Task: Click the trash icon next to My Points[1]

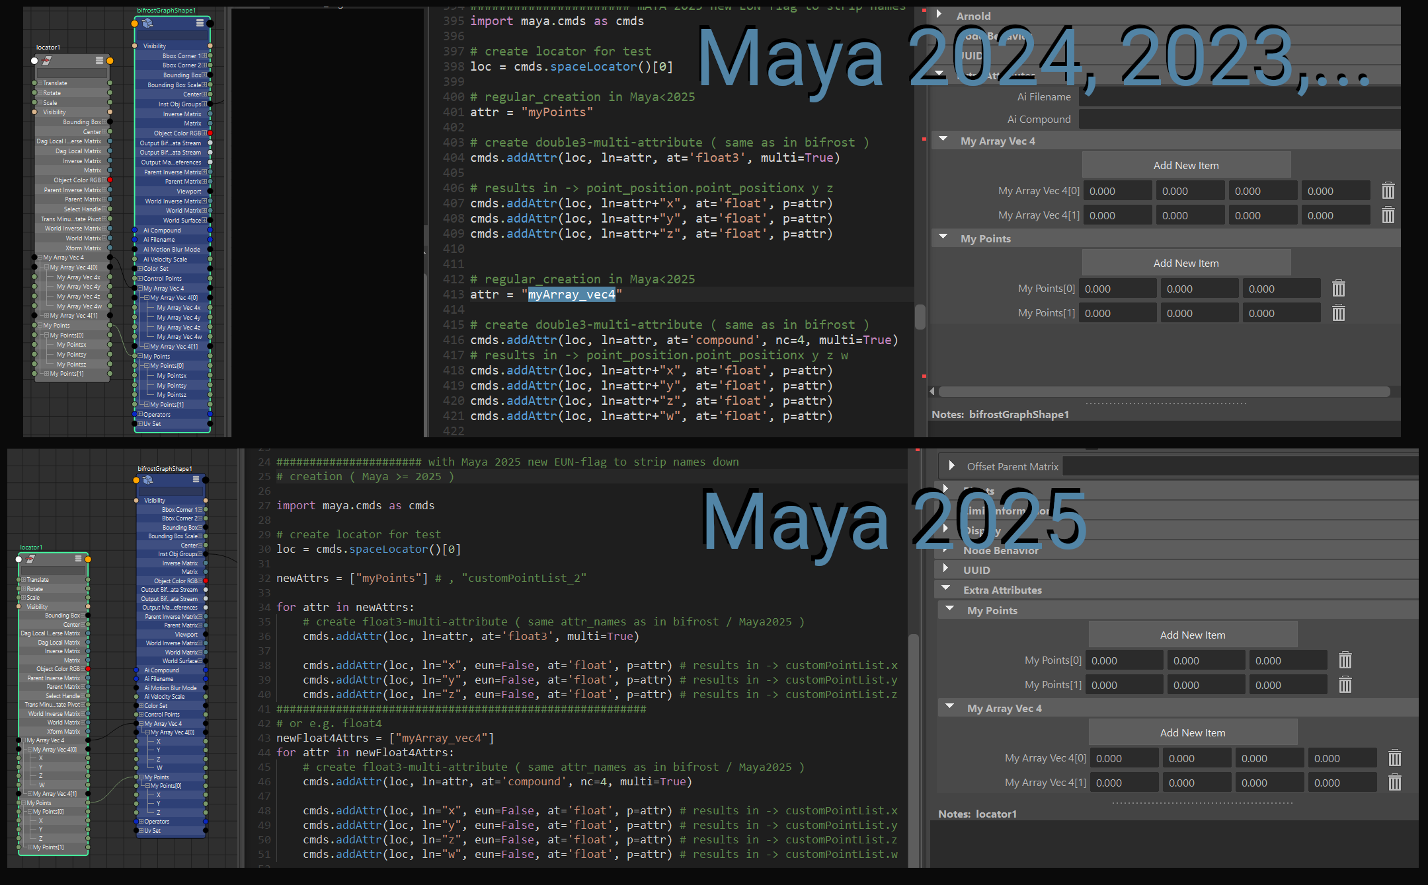Action: [x=1339, y=312]
